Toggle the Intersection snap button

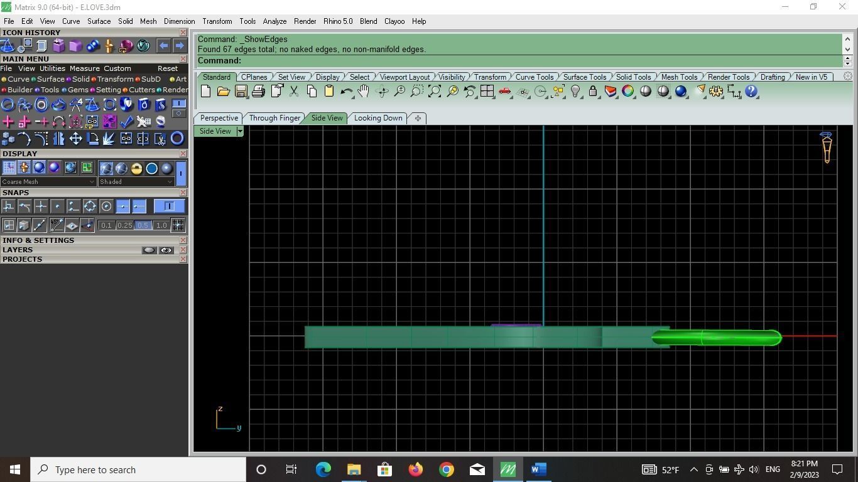click(x=41, y=206)
